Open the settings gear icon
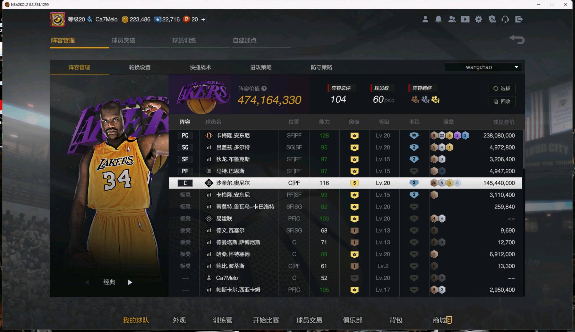The height and width of the screenshot is (332, 575). (478, 19)
